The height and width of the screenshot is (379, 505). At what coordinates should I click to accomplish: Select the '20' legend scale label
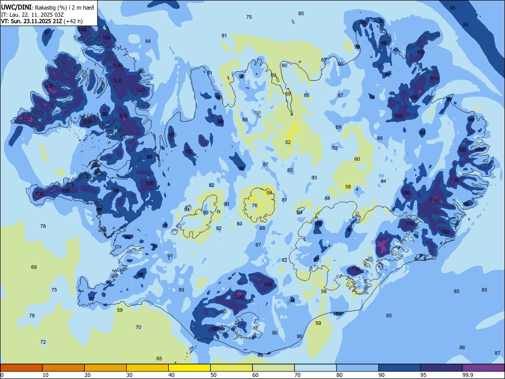pos(87,375)
